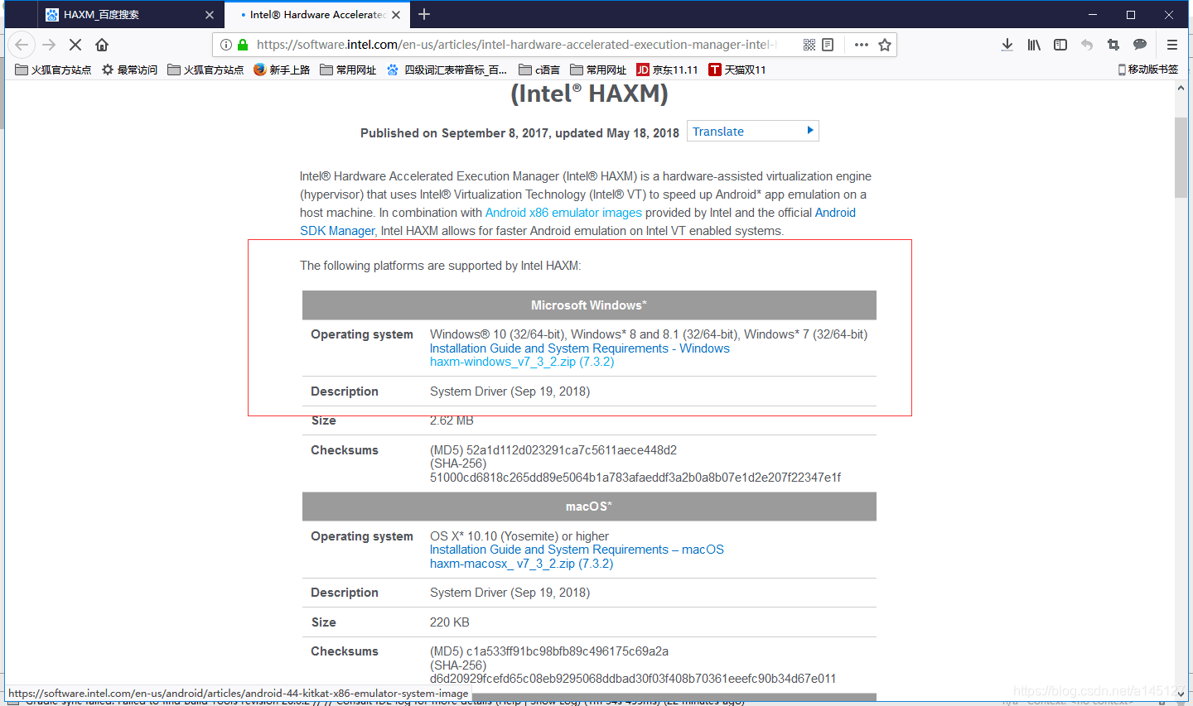
Task: Open the QR code icon in address bar
Action: point(809,45)
